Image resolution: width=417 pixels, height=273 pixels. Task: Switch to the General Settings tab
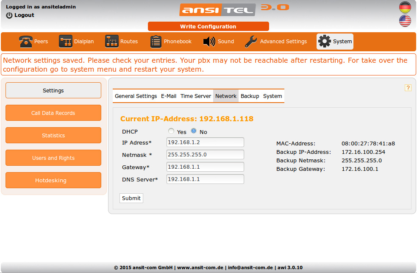[136, 96]
